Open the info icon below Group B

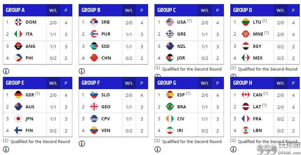coord(82,71)
